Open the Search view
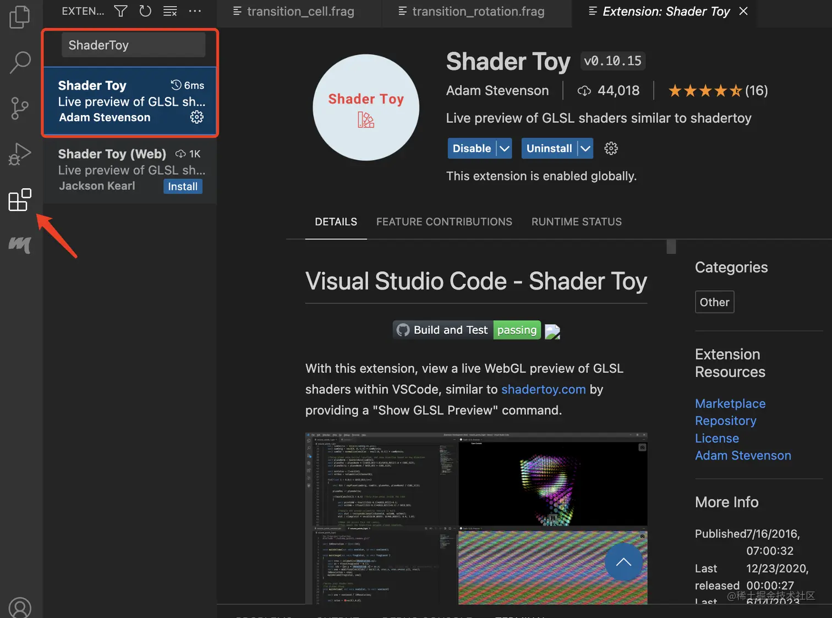 click(20, 62)
